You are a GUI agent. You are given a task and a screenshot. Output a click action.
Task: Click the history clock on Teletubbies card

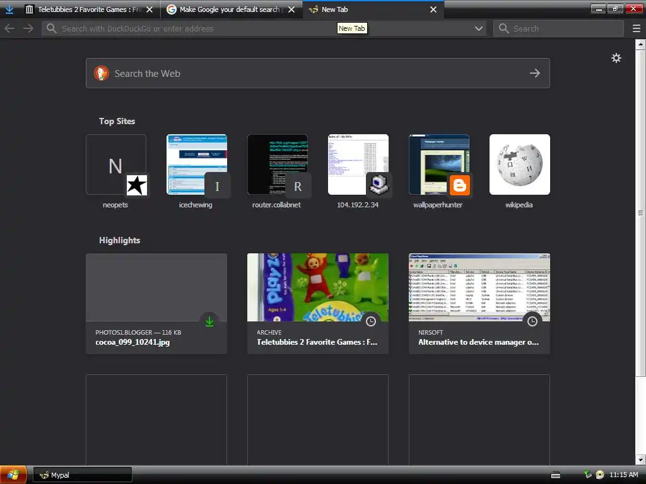[371, 321]
